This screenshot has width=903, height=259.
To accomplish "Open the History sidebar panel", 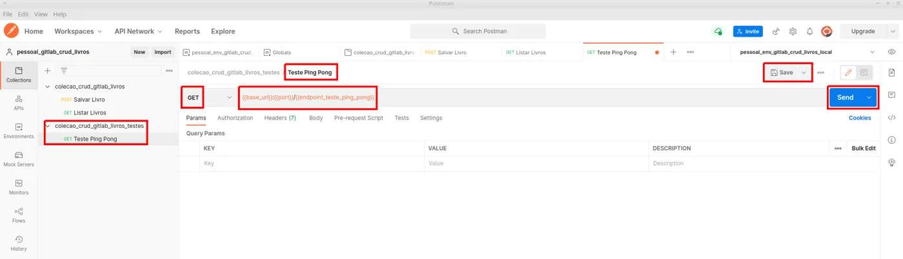I will coord(19,243).
